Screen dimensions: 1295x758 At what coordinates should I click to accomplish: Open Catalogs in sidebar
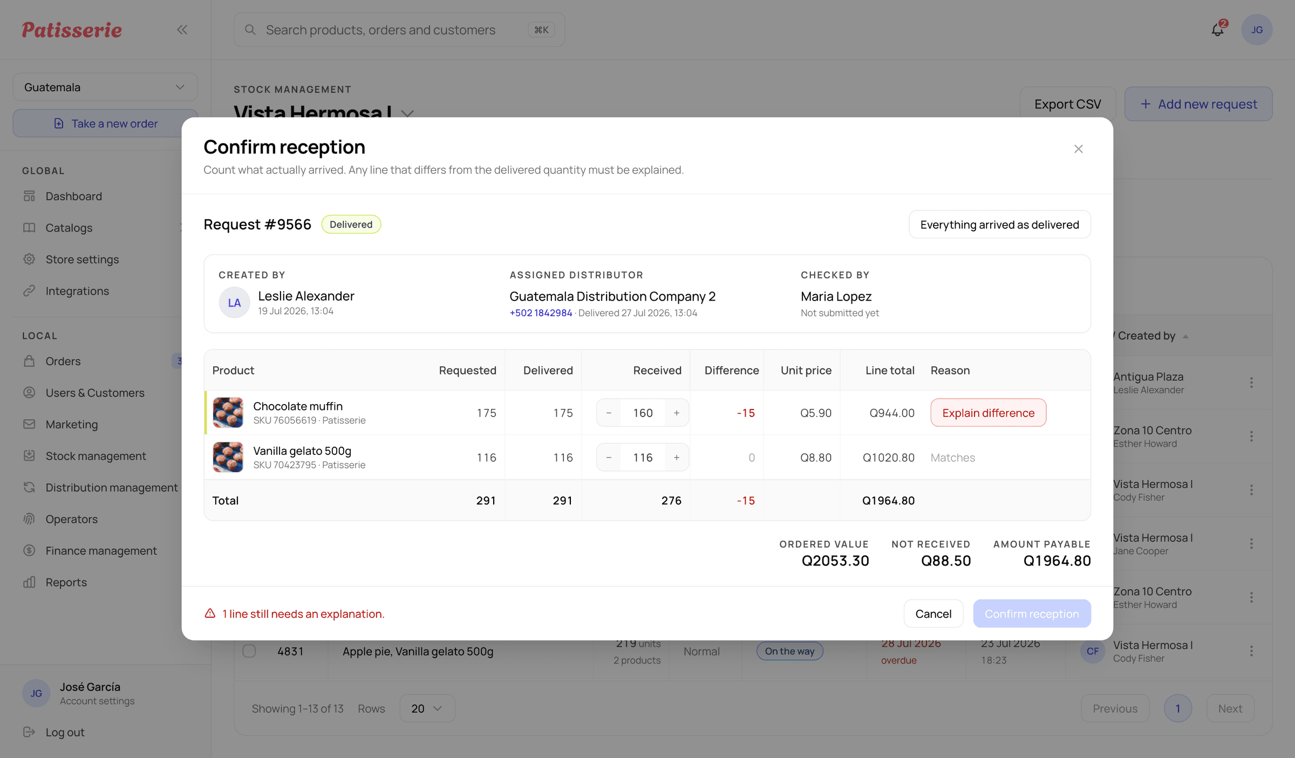tap(69, 228)
